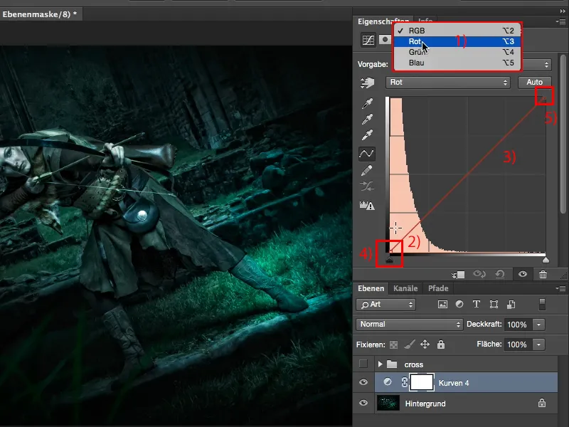Expand the cross layer group

380,364
